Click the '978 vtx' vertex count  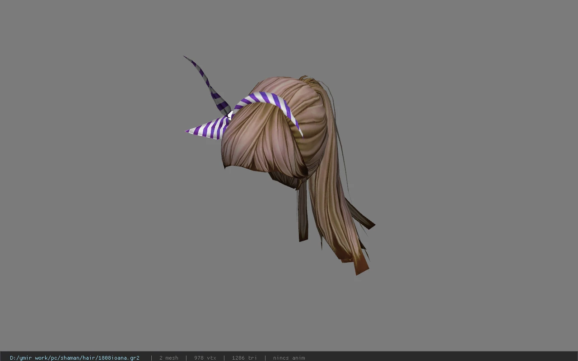[205, 358]
